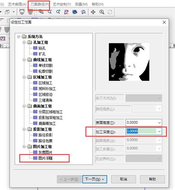Close the 设定加工范围 dialog
This screenshot has width=175, height=190.
coord(164,22)
